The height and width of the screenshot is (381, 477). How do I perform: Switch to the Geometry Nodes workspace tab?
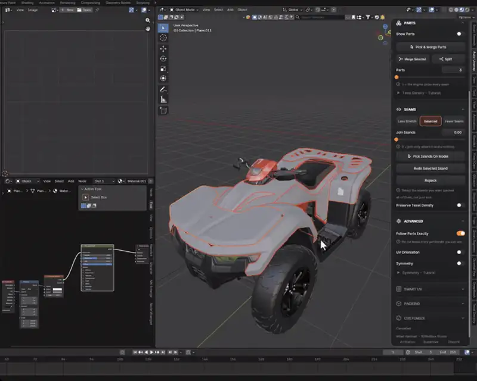[x=118, y=3]
